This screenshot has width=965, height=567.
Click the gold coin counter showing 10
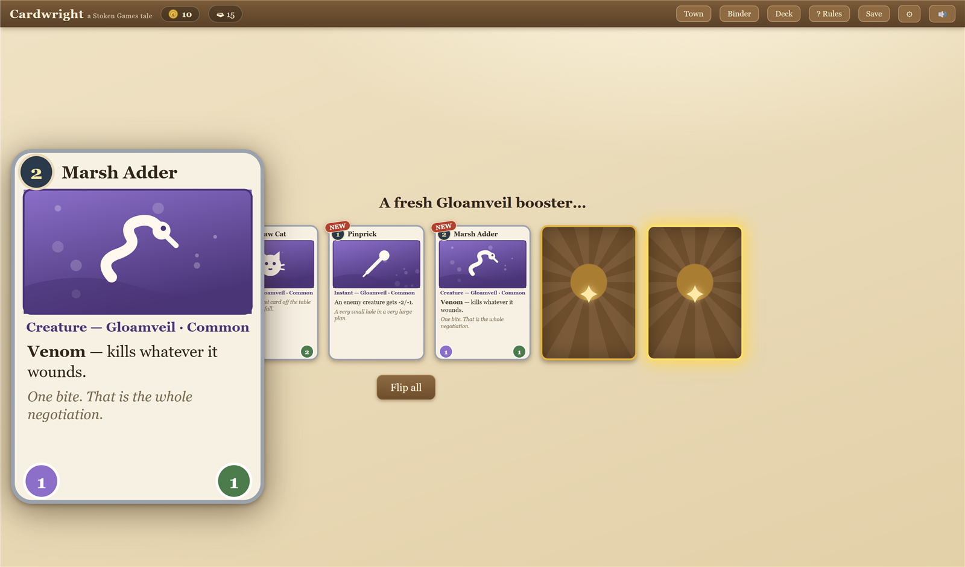180,14
